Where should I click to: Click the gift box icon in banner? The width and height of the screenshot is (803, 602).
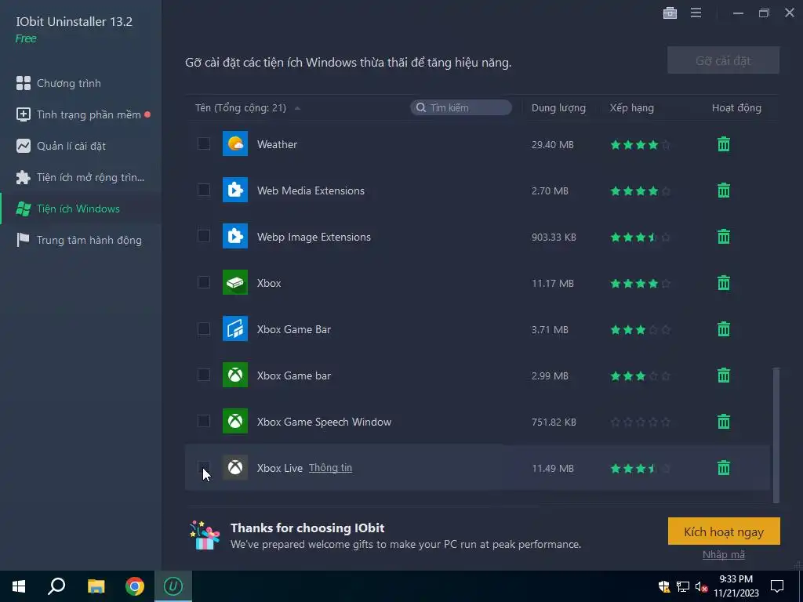[x=205, y=535]
